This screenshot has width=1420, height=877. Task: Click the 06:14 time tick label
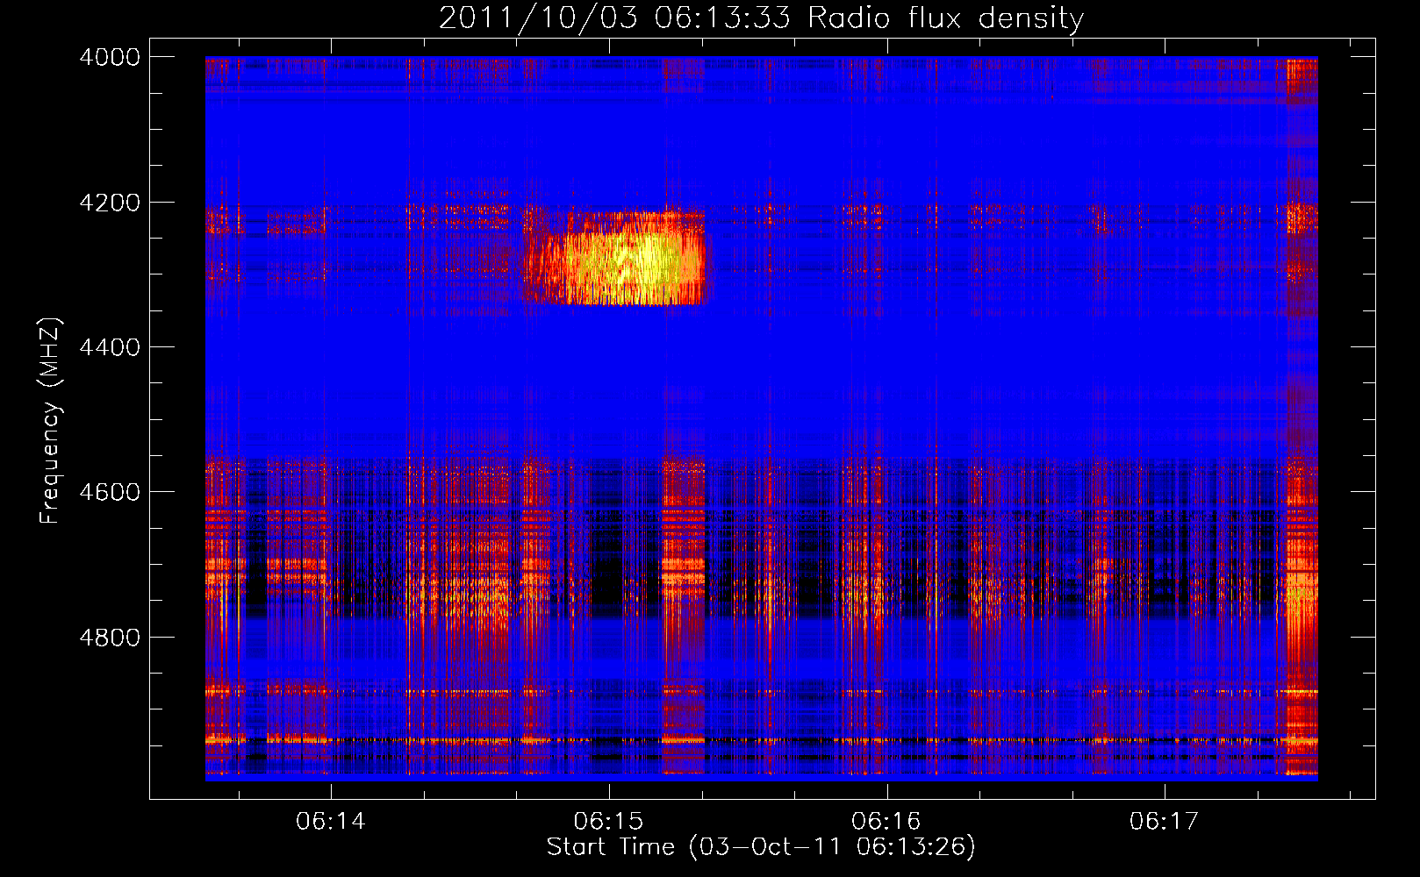[x=331, y=821]
